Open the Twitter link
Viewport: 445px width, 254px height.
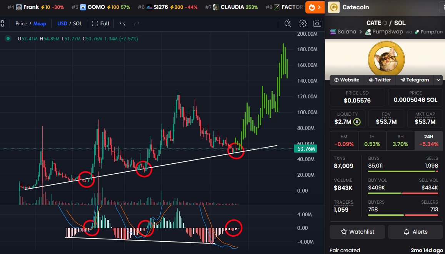pyautogui.click(x=380, y=80)
